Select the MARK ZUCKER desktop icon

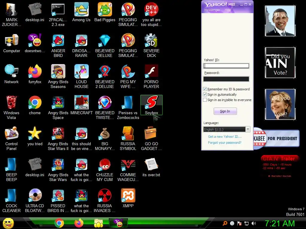[x=12, y=15]
